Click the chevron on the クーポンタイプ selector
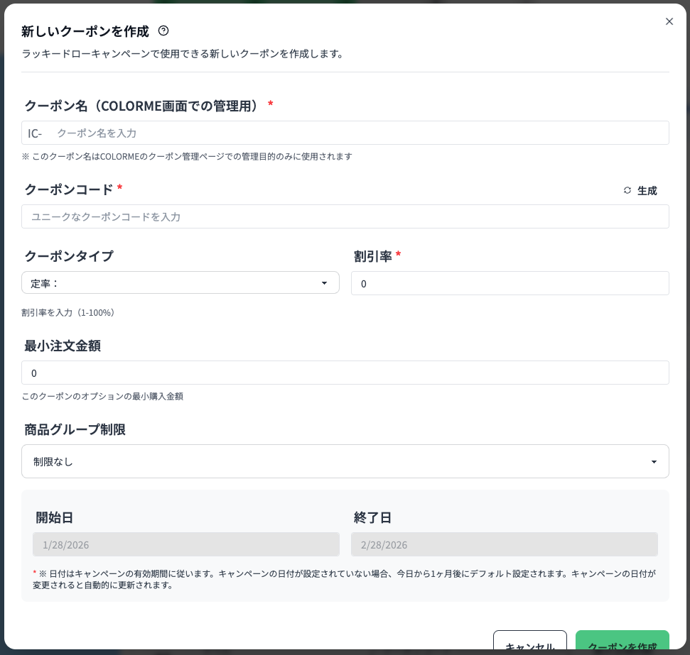This screenshot has height=655, width=690. 325,282
